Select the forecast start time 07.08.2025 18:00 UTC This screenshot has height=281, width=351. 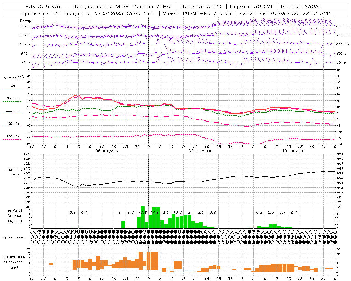(124, 13)
